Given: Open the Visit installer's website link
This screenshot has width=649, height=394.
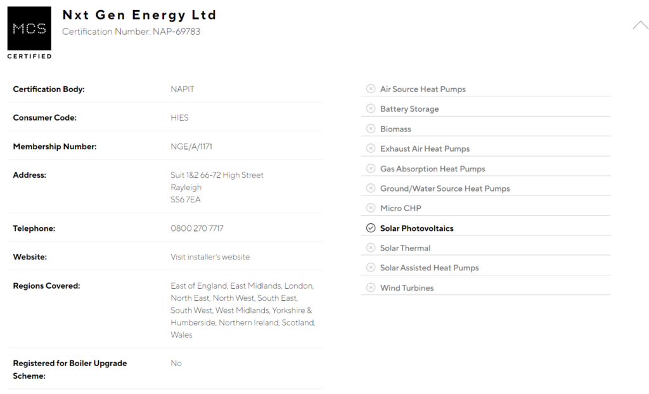Looking at the screenshot, I should (210, 257).
